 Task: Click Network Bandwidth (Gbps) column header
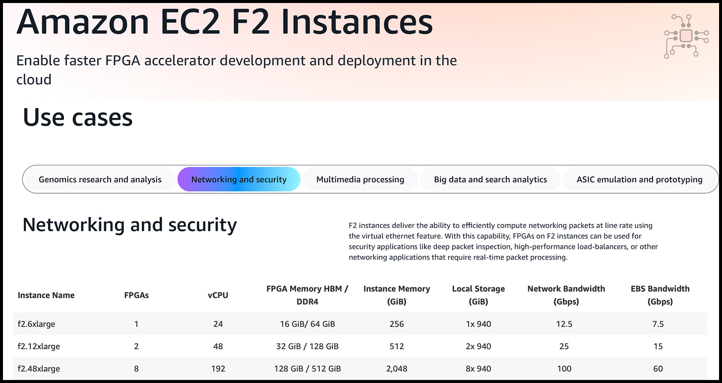click(x=566, y=295)
